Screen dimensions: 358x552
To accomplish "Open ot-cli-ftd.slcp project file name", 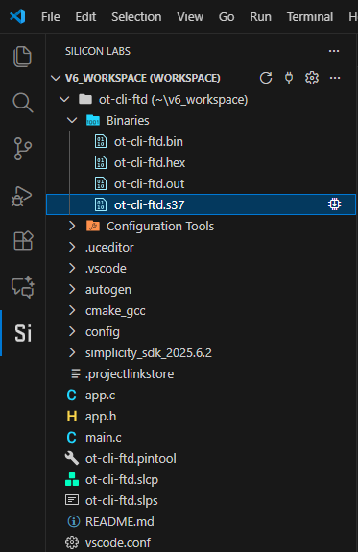I will pyautogui.click(x=122, y=479).
